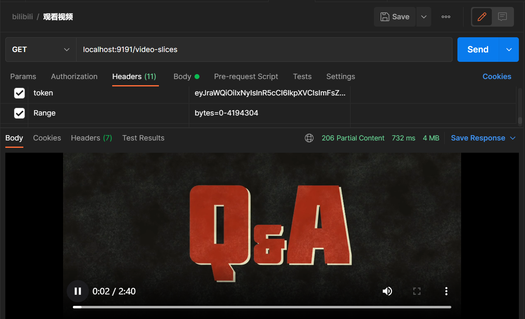Click Save Response
The image size is (525, 319).
click(x=478, y=138)
